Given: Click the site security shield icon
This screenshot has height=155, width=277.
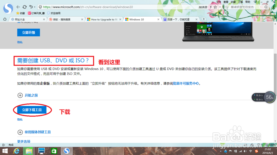Looking at the screenshot, I should coord(40,7).
